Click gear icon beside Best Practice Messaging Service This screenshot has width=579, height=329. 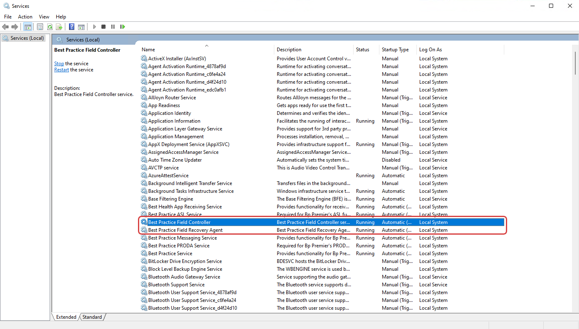click(144, 238)
